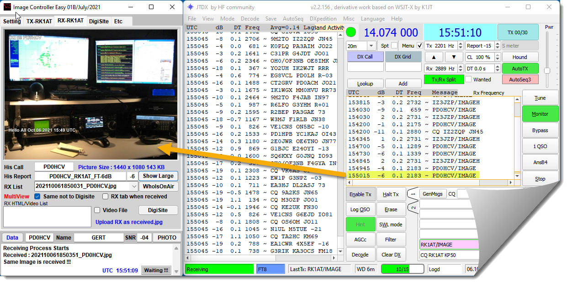Click the received shack image thumbnail
The height and width of the screenshot is (283, 567).
point(90,94)
